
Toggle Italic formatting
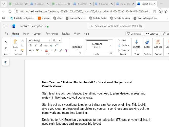click(x=36, y=45)
